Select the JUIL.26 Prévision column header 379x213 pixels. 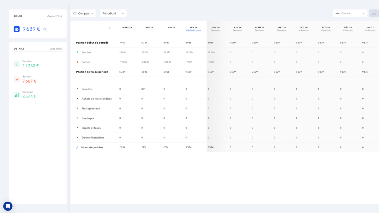click(x=238, y=29)
